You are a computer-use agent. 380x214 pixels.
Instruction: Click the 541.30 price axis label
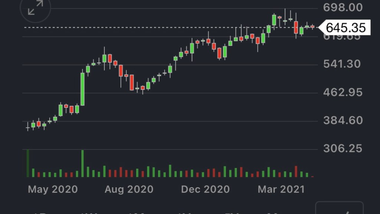342,64
